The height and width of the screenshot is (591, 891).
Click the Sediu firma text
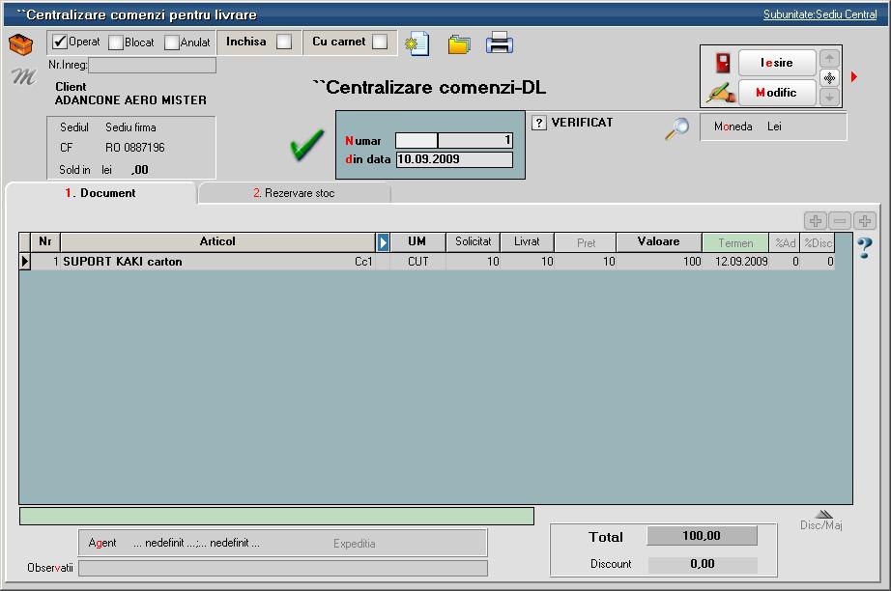tap(130, 127)
